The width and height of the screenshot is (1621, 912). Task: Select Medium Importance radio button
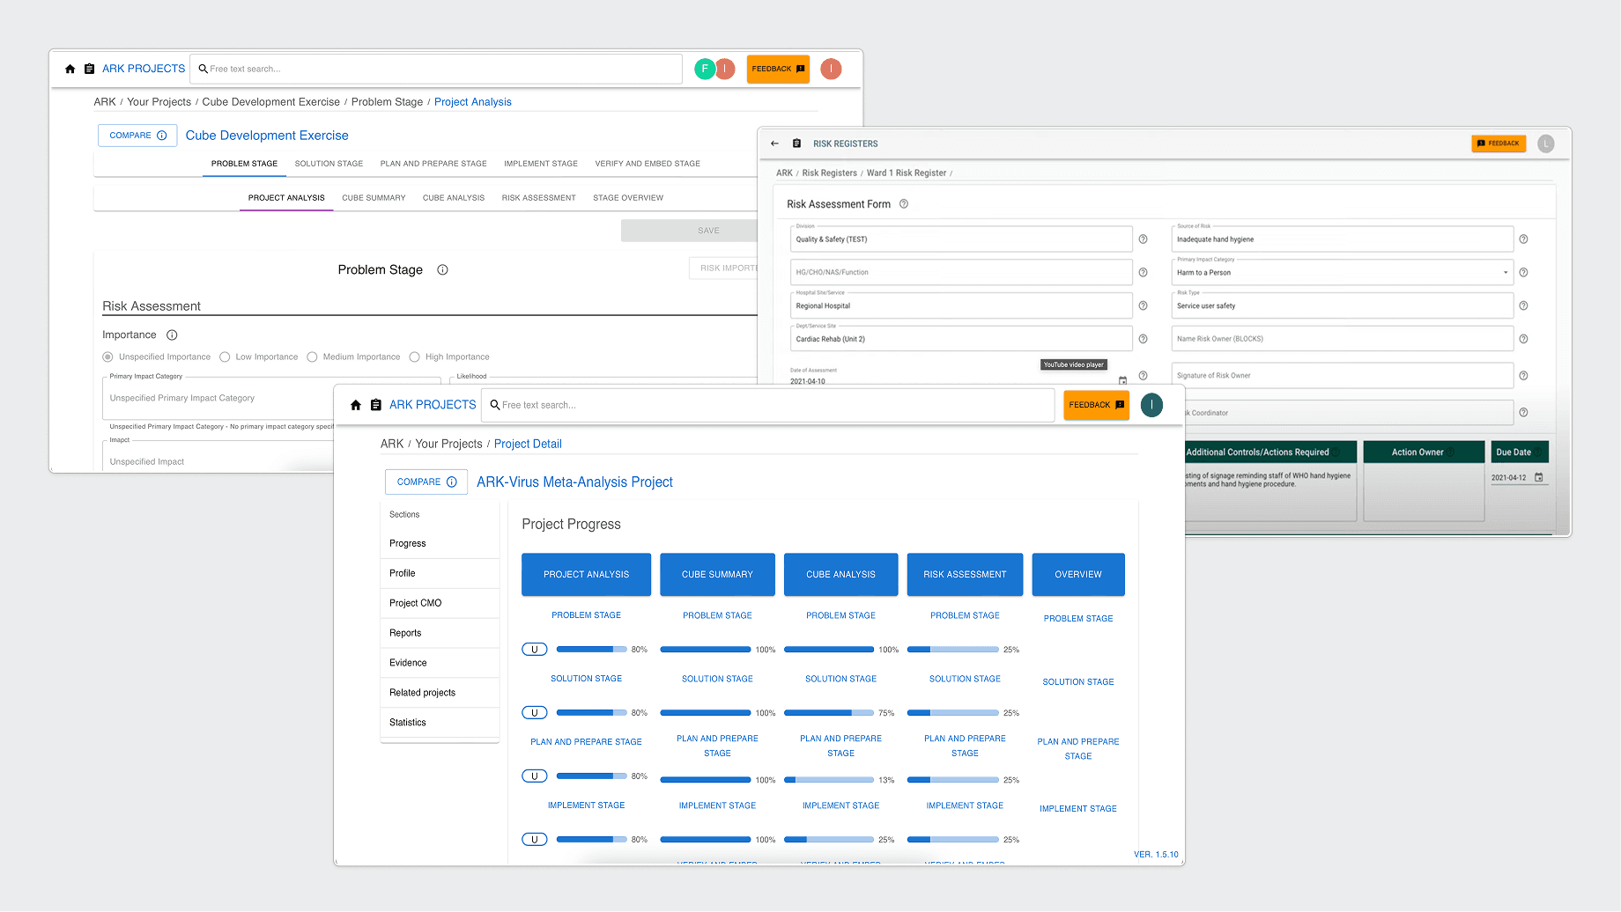[312, 357]
